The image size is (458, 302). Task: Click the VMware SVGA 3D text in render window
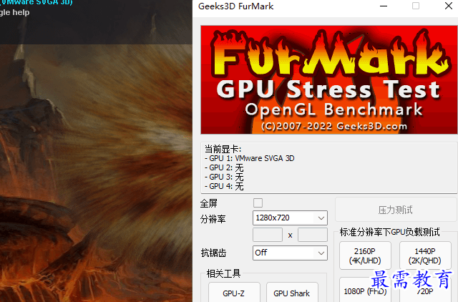(x=38, y=3)
